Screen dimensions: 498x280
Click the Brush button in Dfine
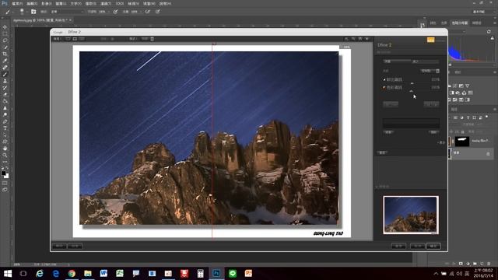398,246
